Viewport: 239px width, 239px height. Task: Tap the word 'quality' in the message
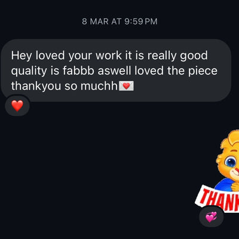(x=29, y=71)
